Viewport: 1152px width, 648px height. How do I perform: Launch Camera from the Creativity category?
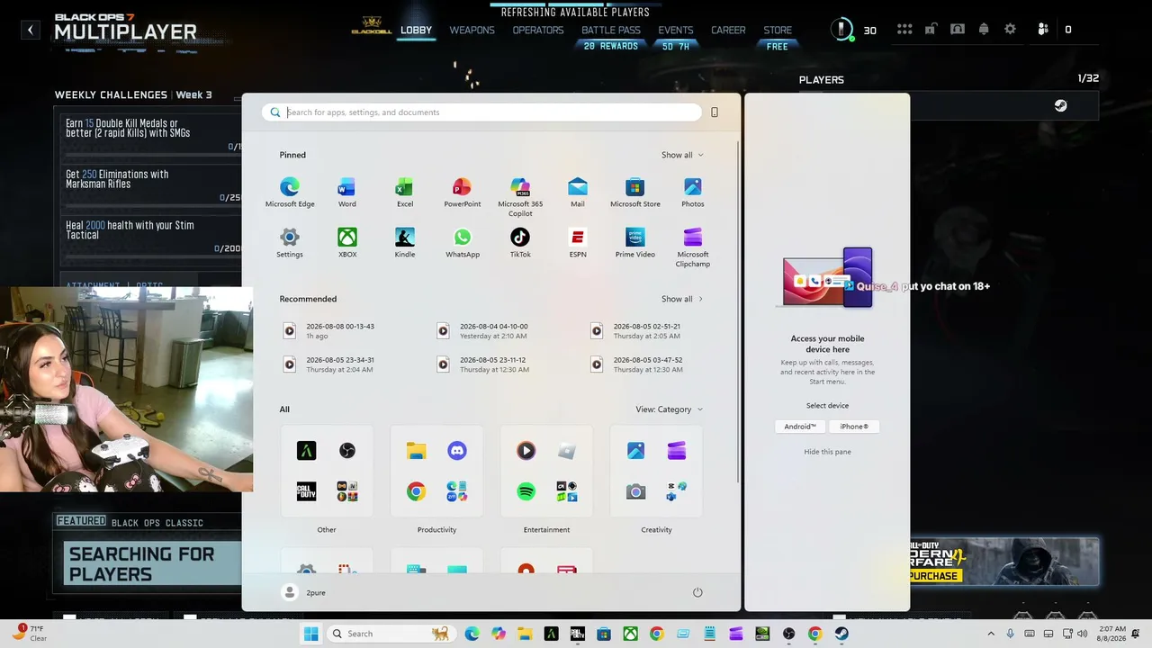click(x=636, y=491)
